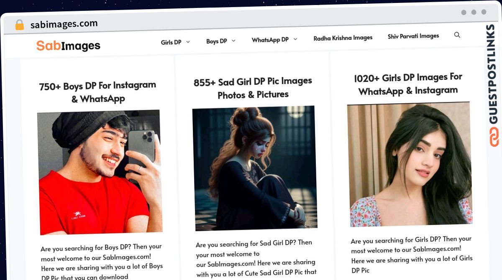Expand the WhatsApp DP dropdown arrow

295,39
